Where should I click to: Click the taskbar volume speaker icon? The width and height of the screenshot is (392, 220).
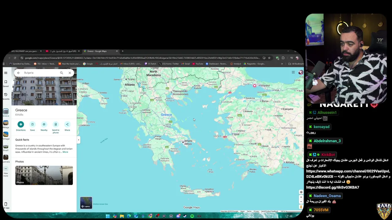coord(291,216)
